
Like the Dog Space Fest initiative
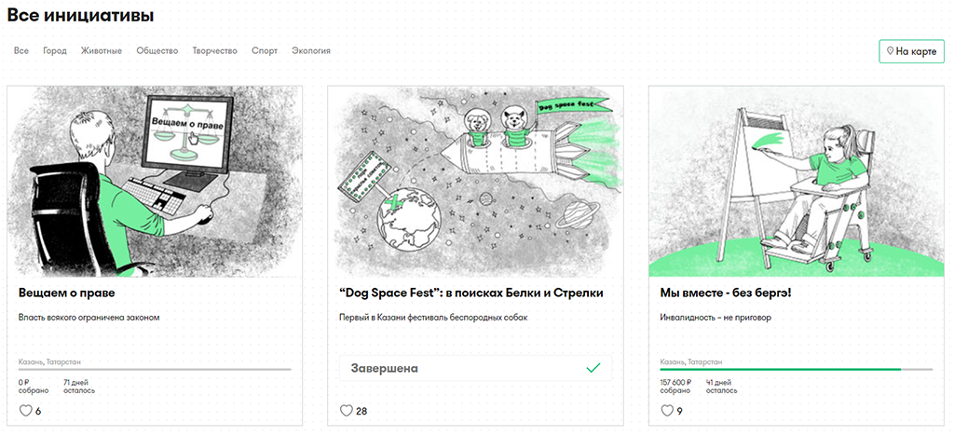pos(347,411)
